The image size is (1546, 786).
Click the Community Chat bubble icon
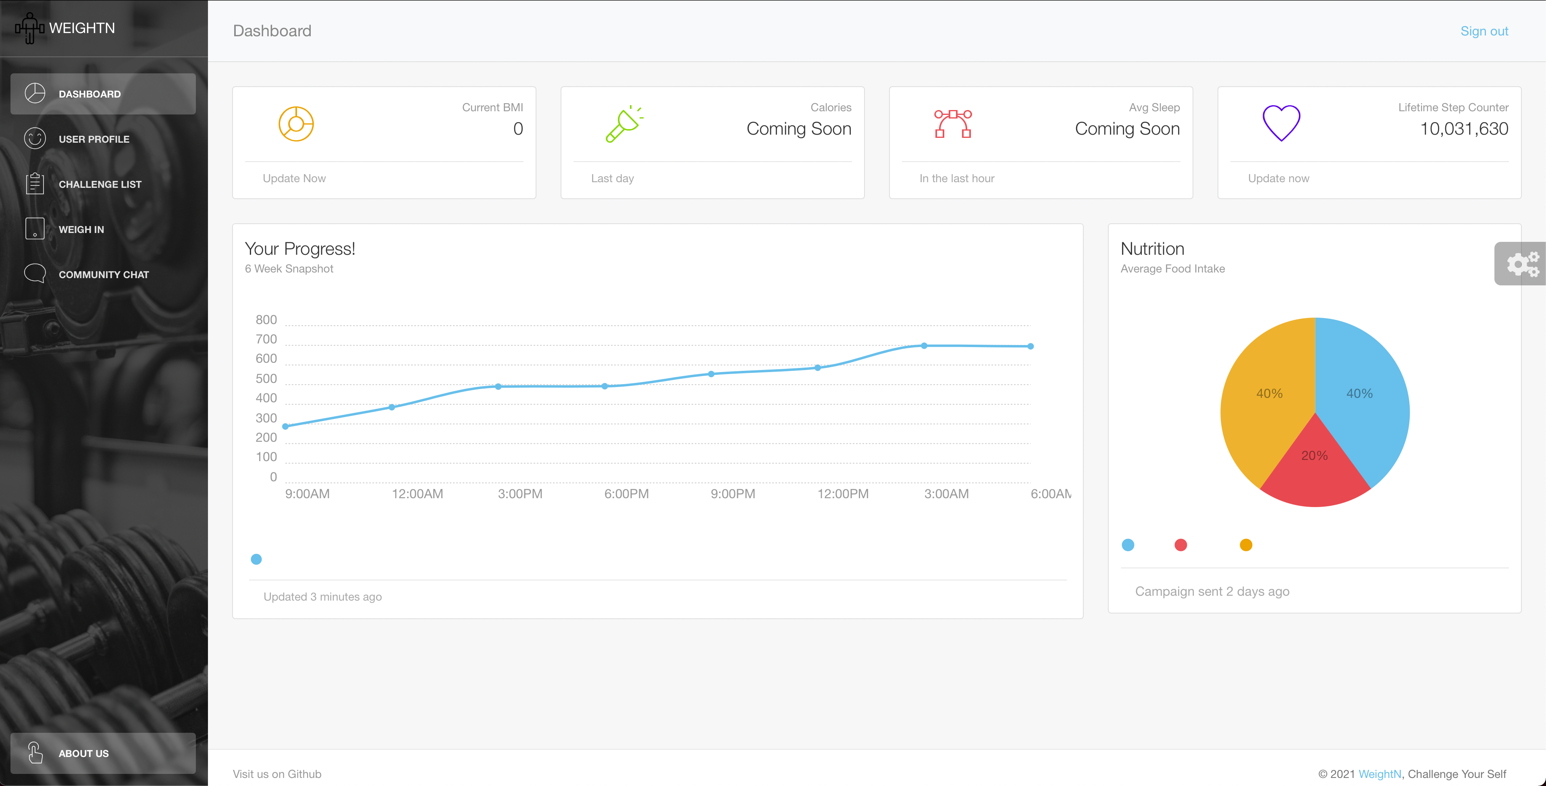[35, 274]
